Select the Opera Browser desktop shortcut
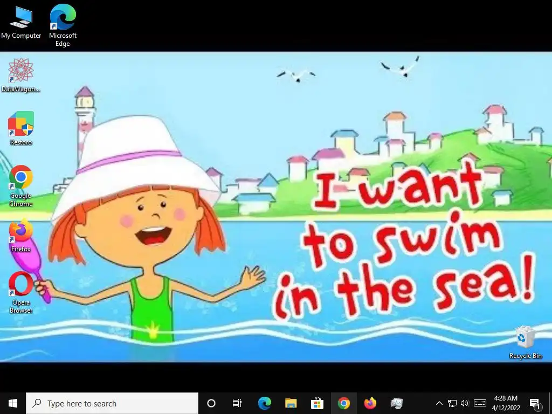This screenshot has width=552, height=414. click(x=21, y=292)
